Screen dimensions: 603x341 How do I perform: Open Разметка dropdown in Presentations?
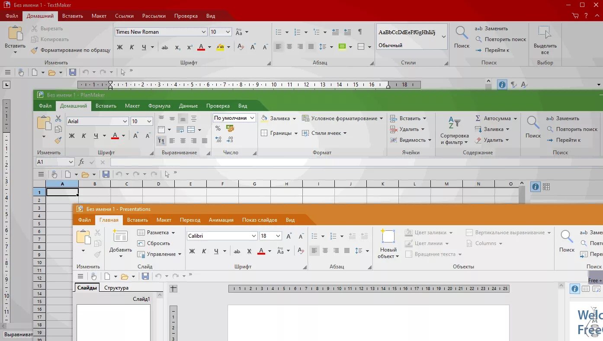(x=156, y=233)
